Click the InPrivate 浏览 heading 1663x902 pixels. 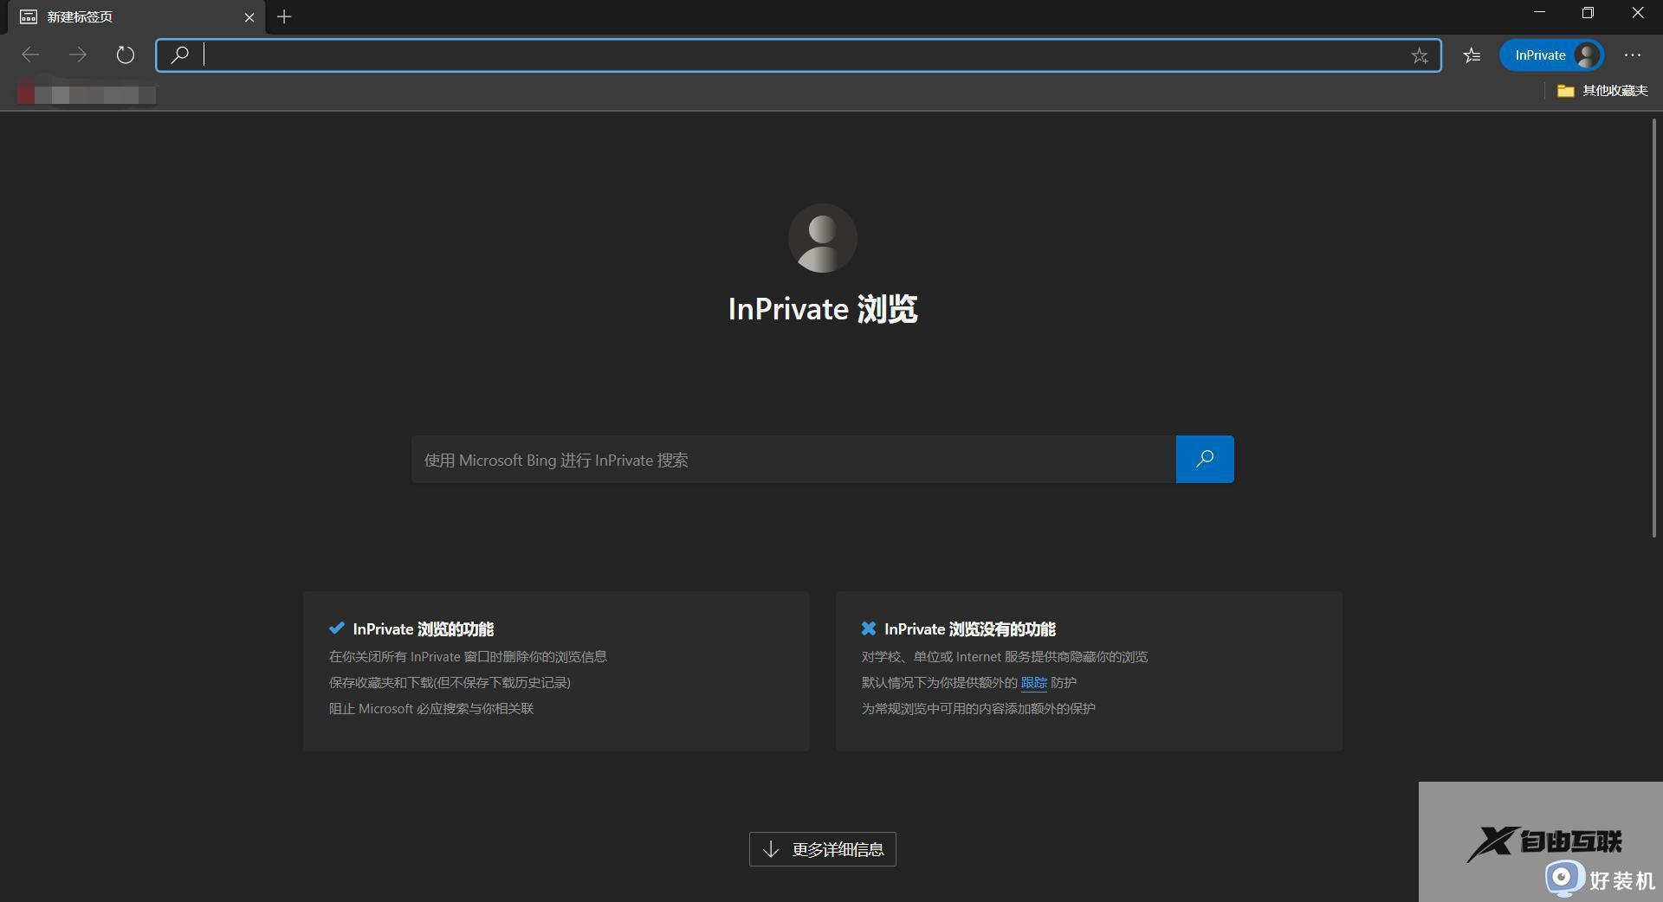click(x=823, y=309)
